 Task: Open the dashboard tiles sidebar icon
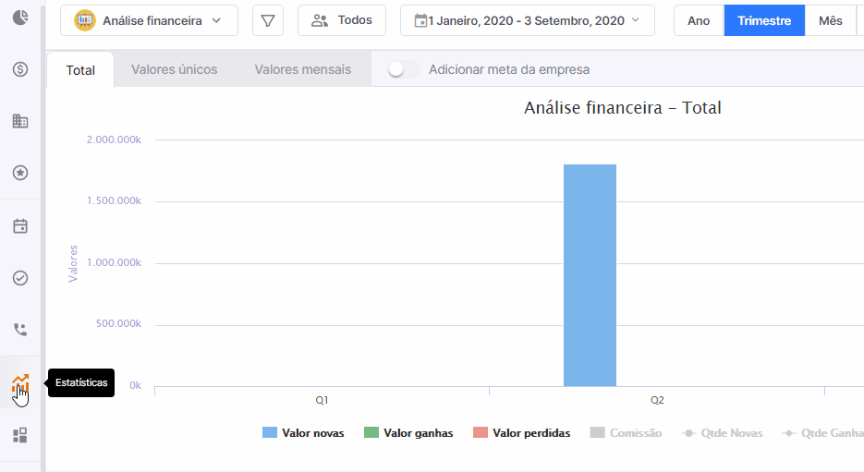click(20, 435)
